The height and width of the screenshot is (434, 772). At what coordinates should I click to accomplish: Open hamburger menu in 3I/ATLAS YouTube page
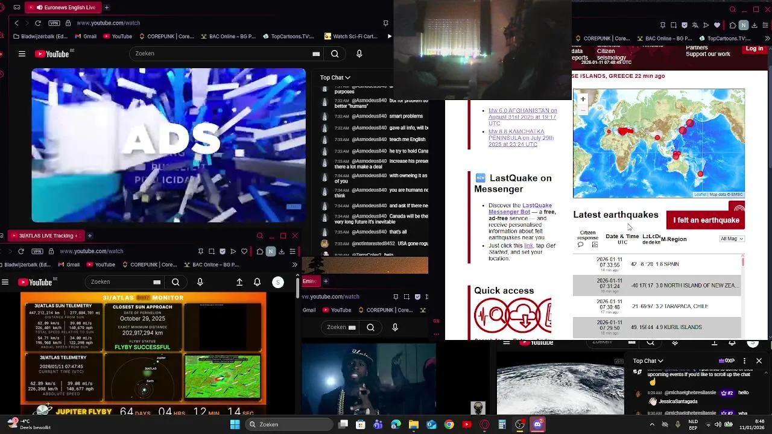point(5,282)
